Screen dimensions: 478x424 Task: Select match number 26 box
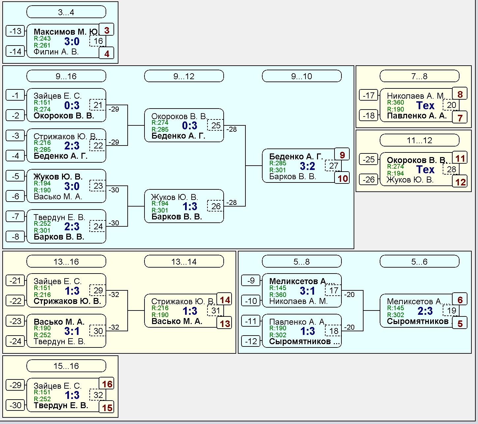(216, 206)
